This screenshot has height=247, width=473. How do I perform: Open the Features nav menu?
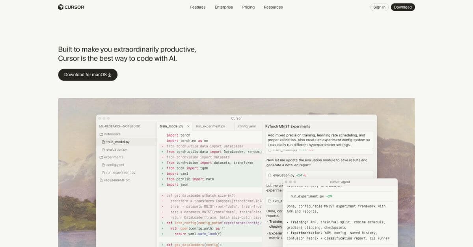[198, 7]
